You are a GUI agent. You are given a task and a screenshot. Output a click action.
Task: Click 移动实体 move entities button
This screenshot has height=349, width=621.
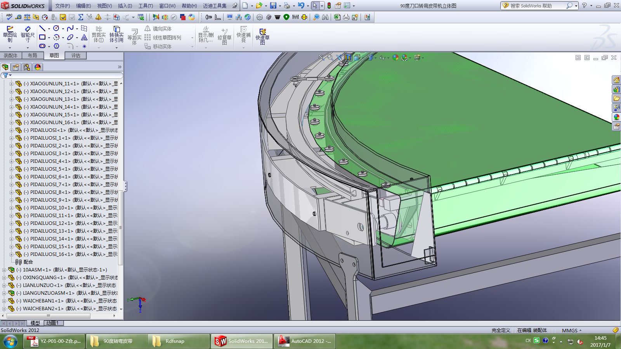158,46
